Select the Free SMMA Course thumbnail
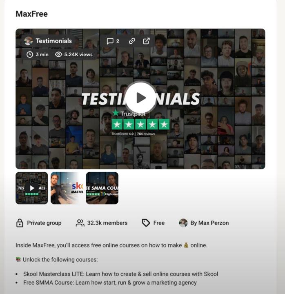 coord(102,188)
